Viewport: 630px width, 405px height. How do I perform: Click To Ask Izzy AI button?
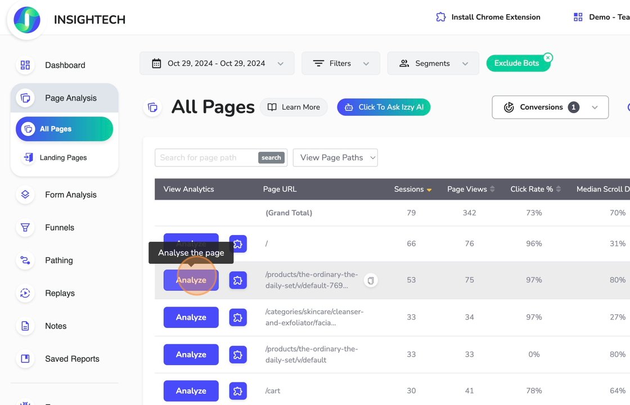click(384, 107)
